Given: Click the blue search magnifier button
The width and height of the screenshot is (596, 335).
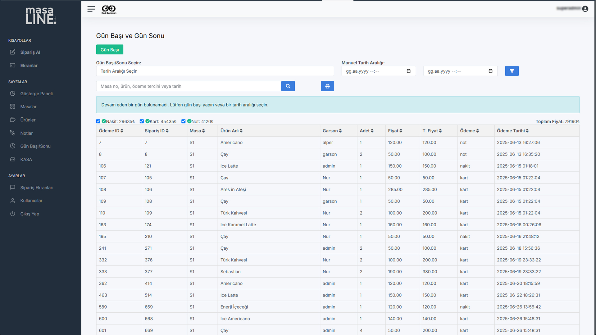Looking at the screenshot, I should click(288, 86).
